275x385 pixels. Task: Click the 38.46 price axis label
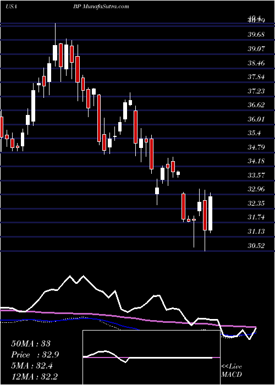pos(256,63)
